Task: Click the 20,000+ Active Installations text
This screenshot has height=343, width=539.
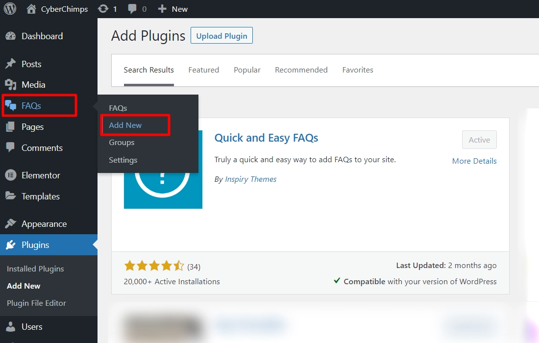Action: click(172, 281)
